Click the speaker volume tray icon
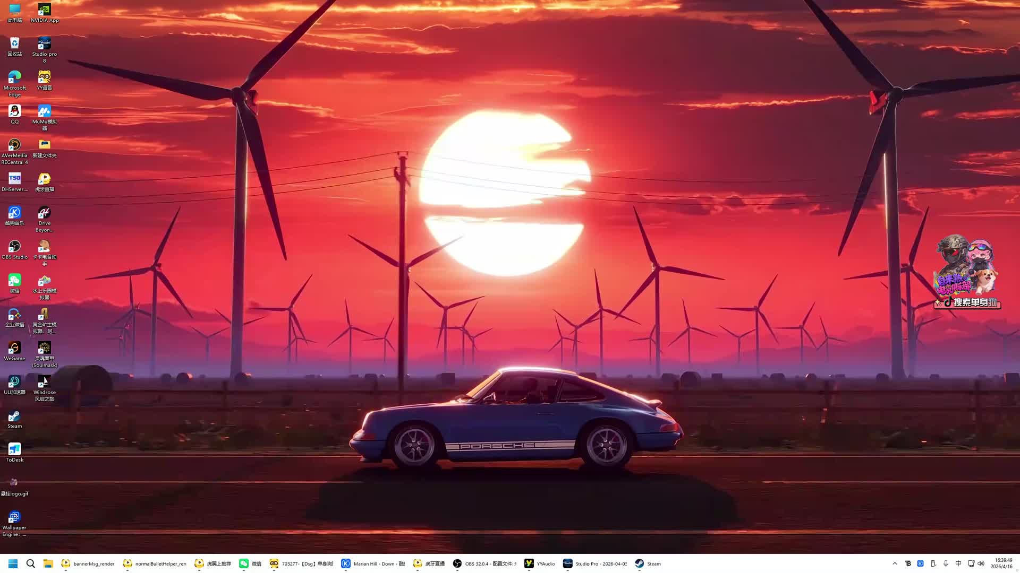Screen dimensions: 1020x573 (981, 563)
